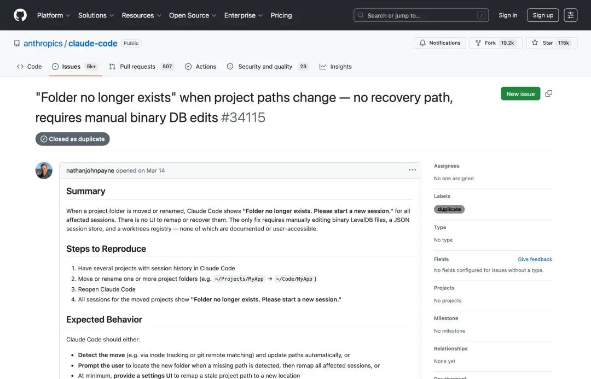Switch to the Code tab
Screen dimensions: 591x379
(x=30, y=67)
